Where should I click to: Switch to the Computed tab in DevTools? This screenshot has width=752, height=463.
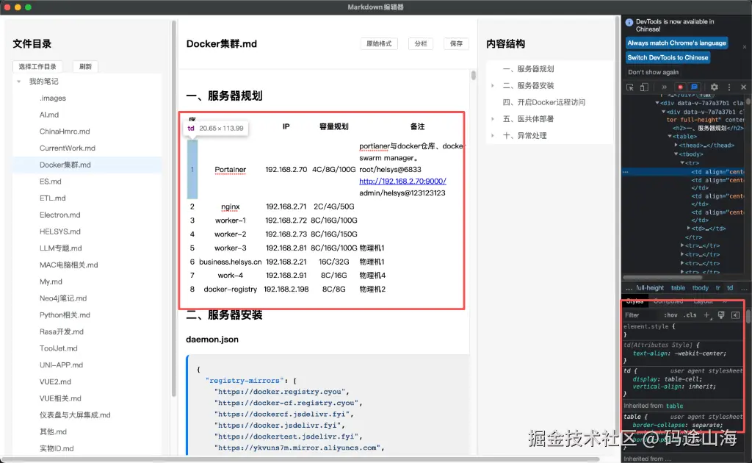tap(668, 301)
